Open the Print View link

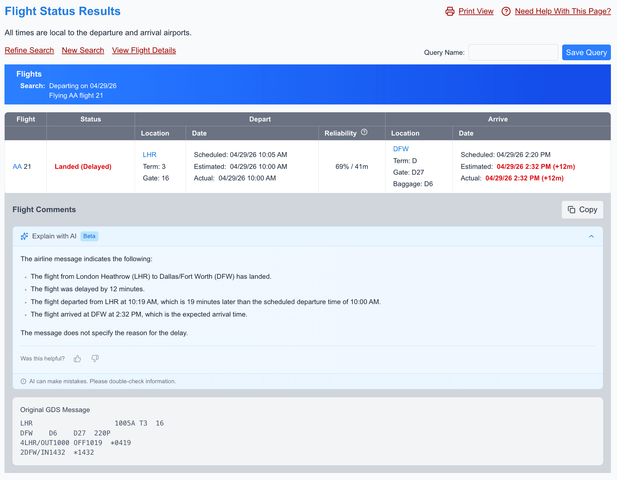476,11
